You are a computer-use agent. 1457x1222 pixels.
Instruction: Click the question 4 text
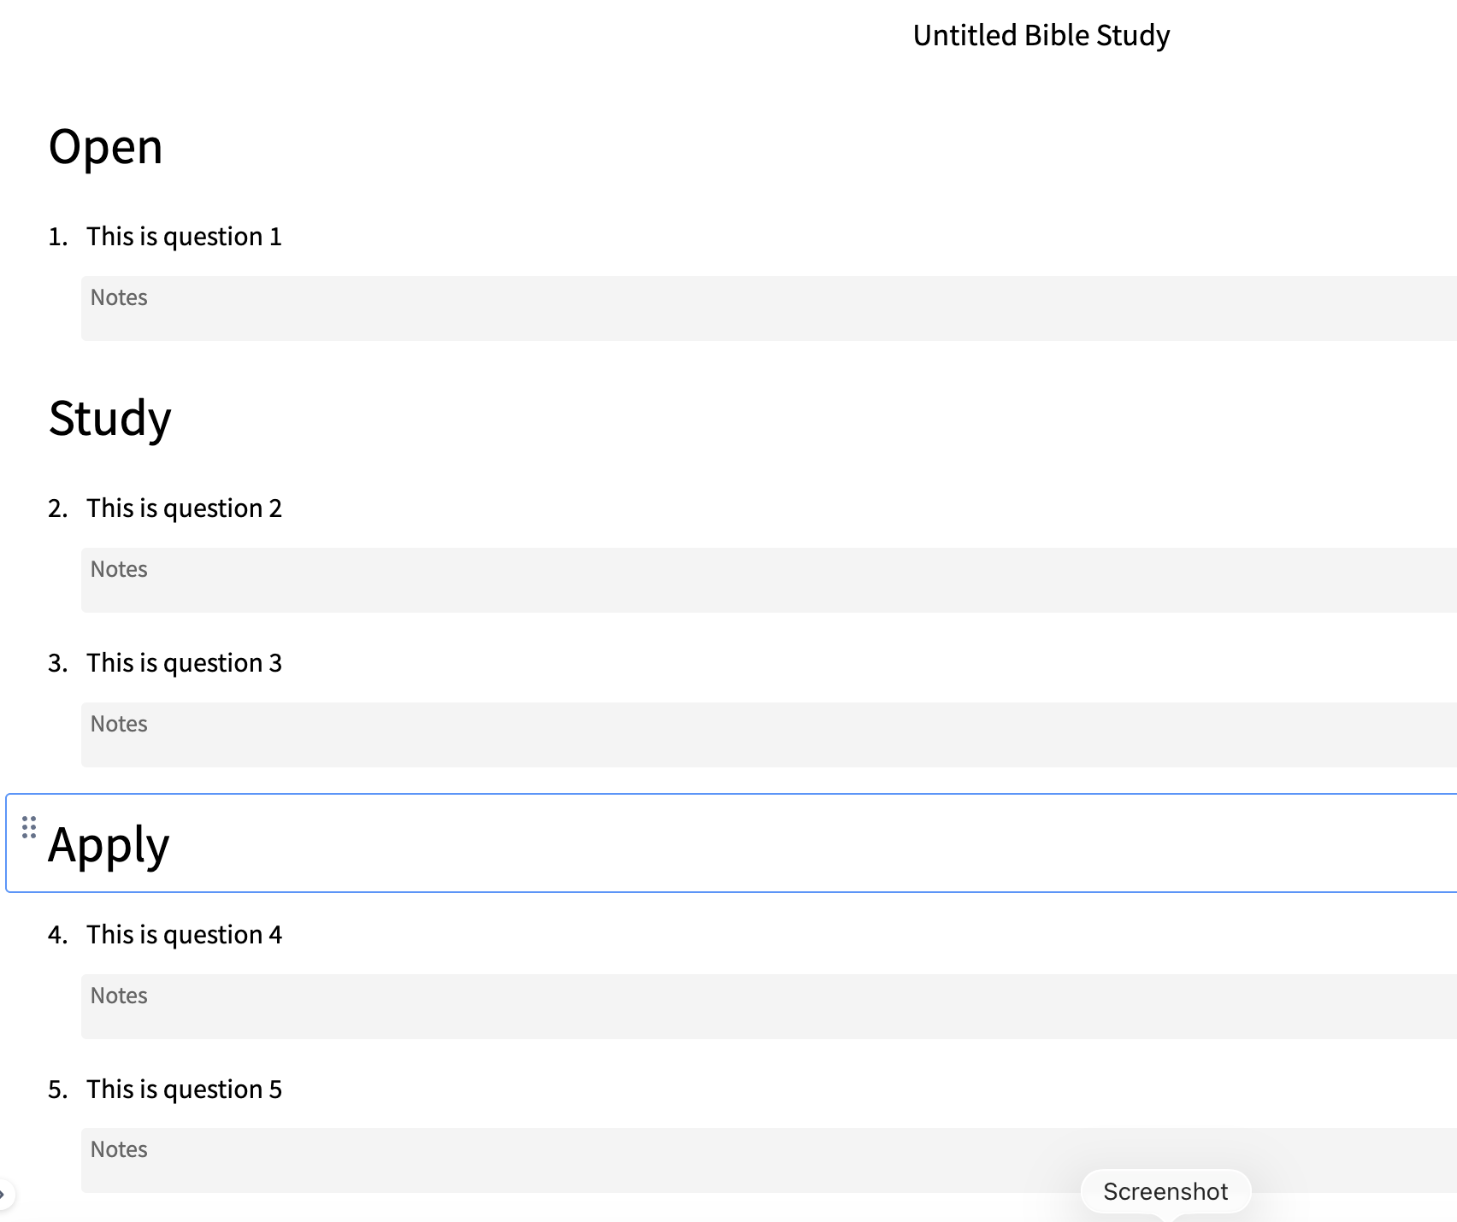click(184, 935)
